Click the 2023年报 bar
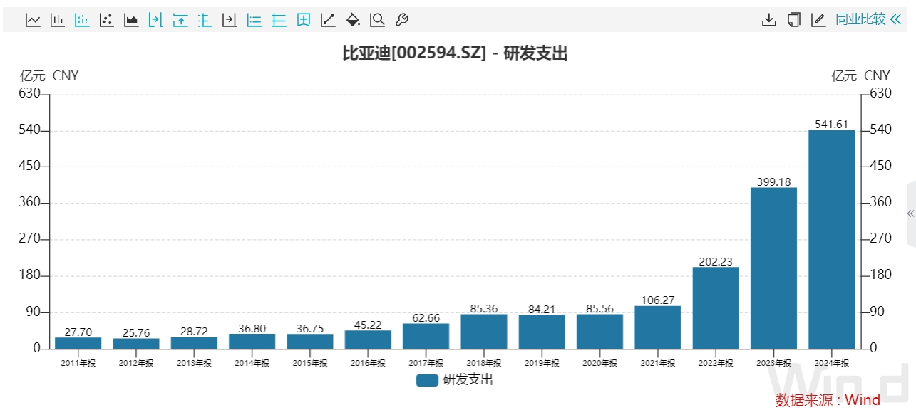 (x=773, y=268)
